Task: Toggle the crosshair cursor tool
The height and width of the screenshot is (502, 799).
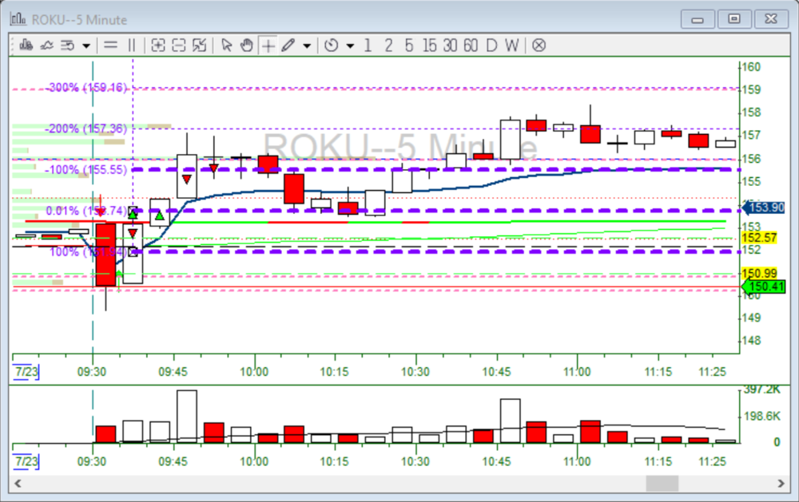Action: tap(268, 45)
